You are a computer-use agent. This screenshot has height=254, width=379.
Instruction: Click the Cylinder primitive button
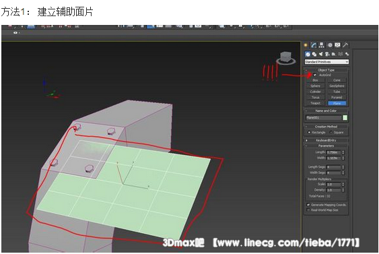coord(315,92)
